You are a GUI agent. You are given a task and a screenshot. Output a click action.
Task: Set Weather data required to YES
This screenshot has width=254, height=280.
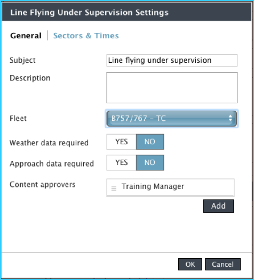coord(122,142)
